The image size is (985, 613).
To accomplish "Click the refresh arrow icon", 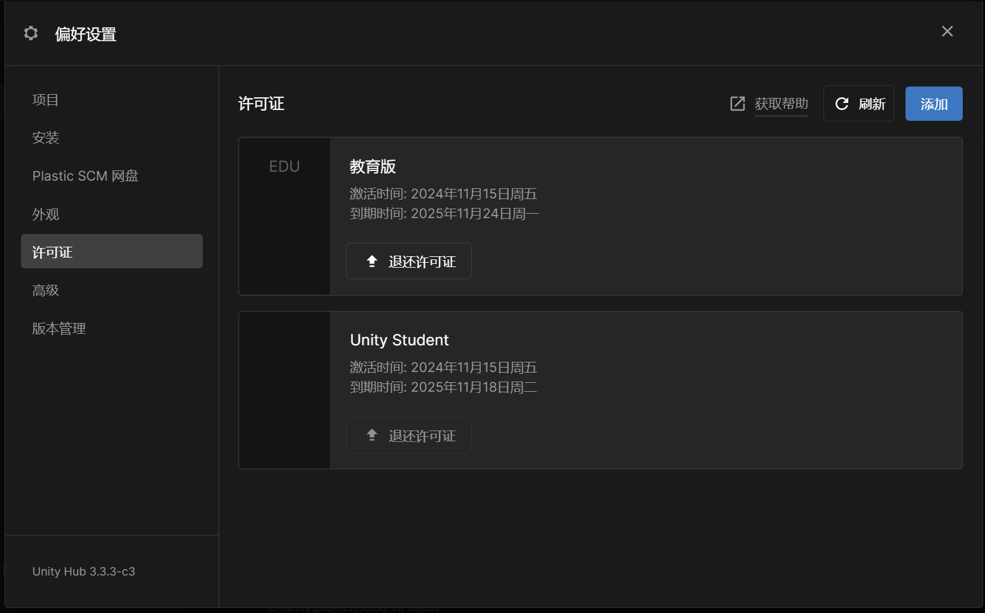I will pos(842,104).
